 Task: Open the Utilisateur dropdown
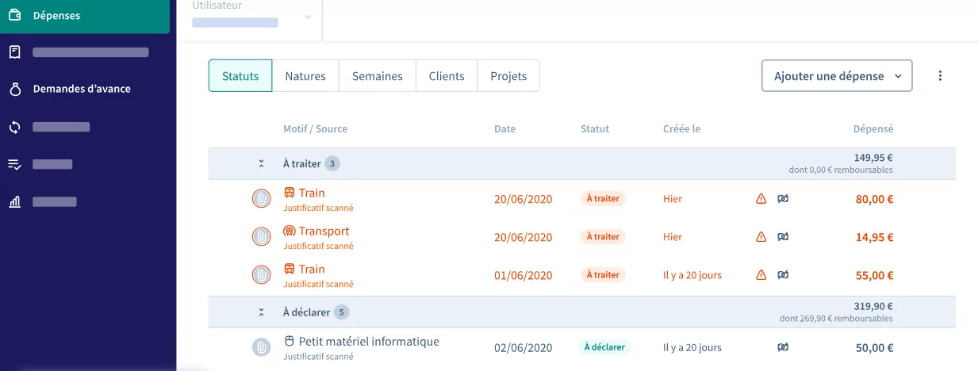click(x=251, y=17)
